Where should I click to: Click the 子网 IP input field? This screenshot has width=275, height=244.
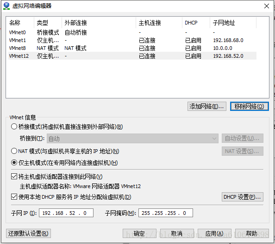pos(66,213)
